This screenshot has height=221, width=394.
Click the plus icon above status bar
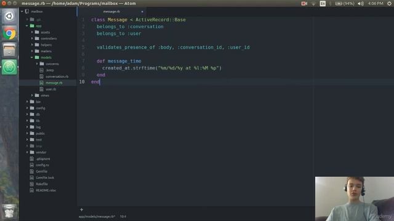tap(82, 210)
